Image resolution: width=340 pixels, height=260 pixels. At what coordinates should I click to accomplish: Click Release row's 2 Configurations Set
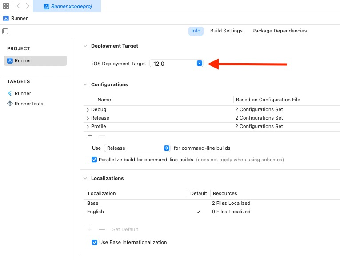point(259,118)
